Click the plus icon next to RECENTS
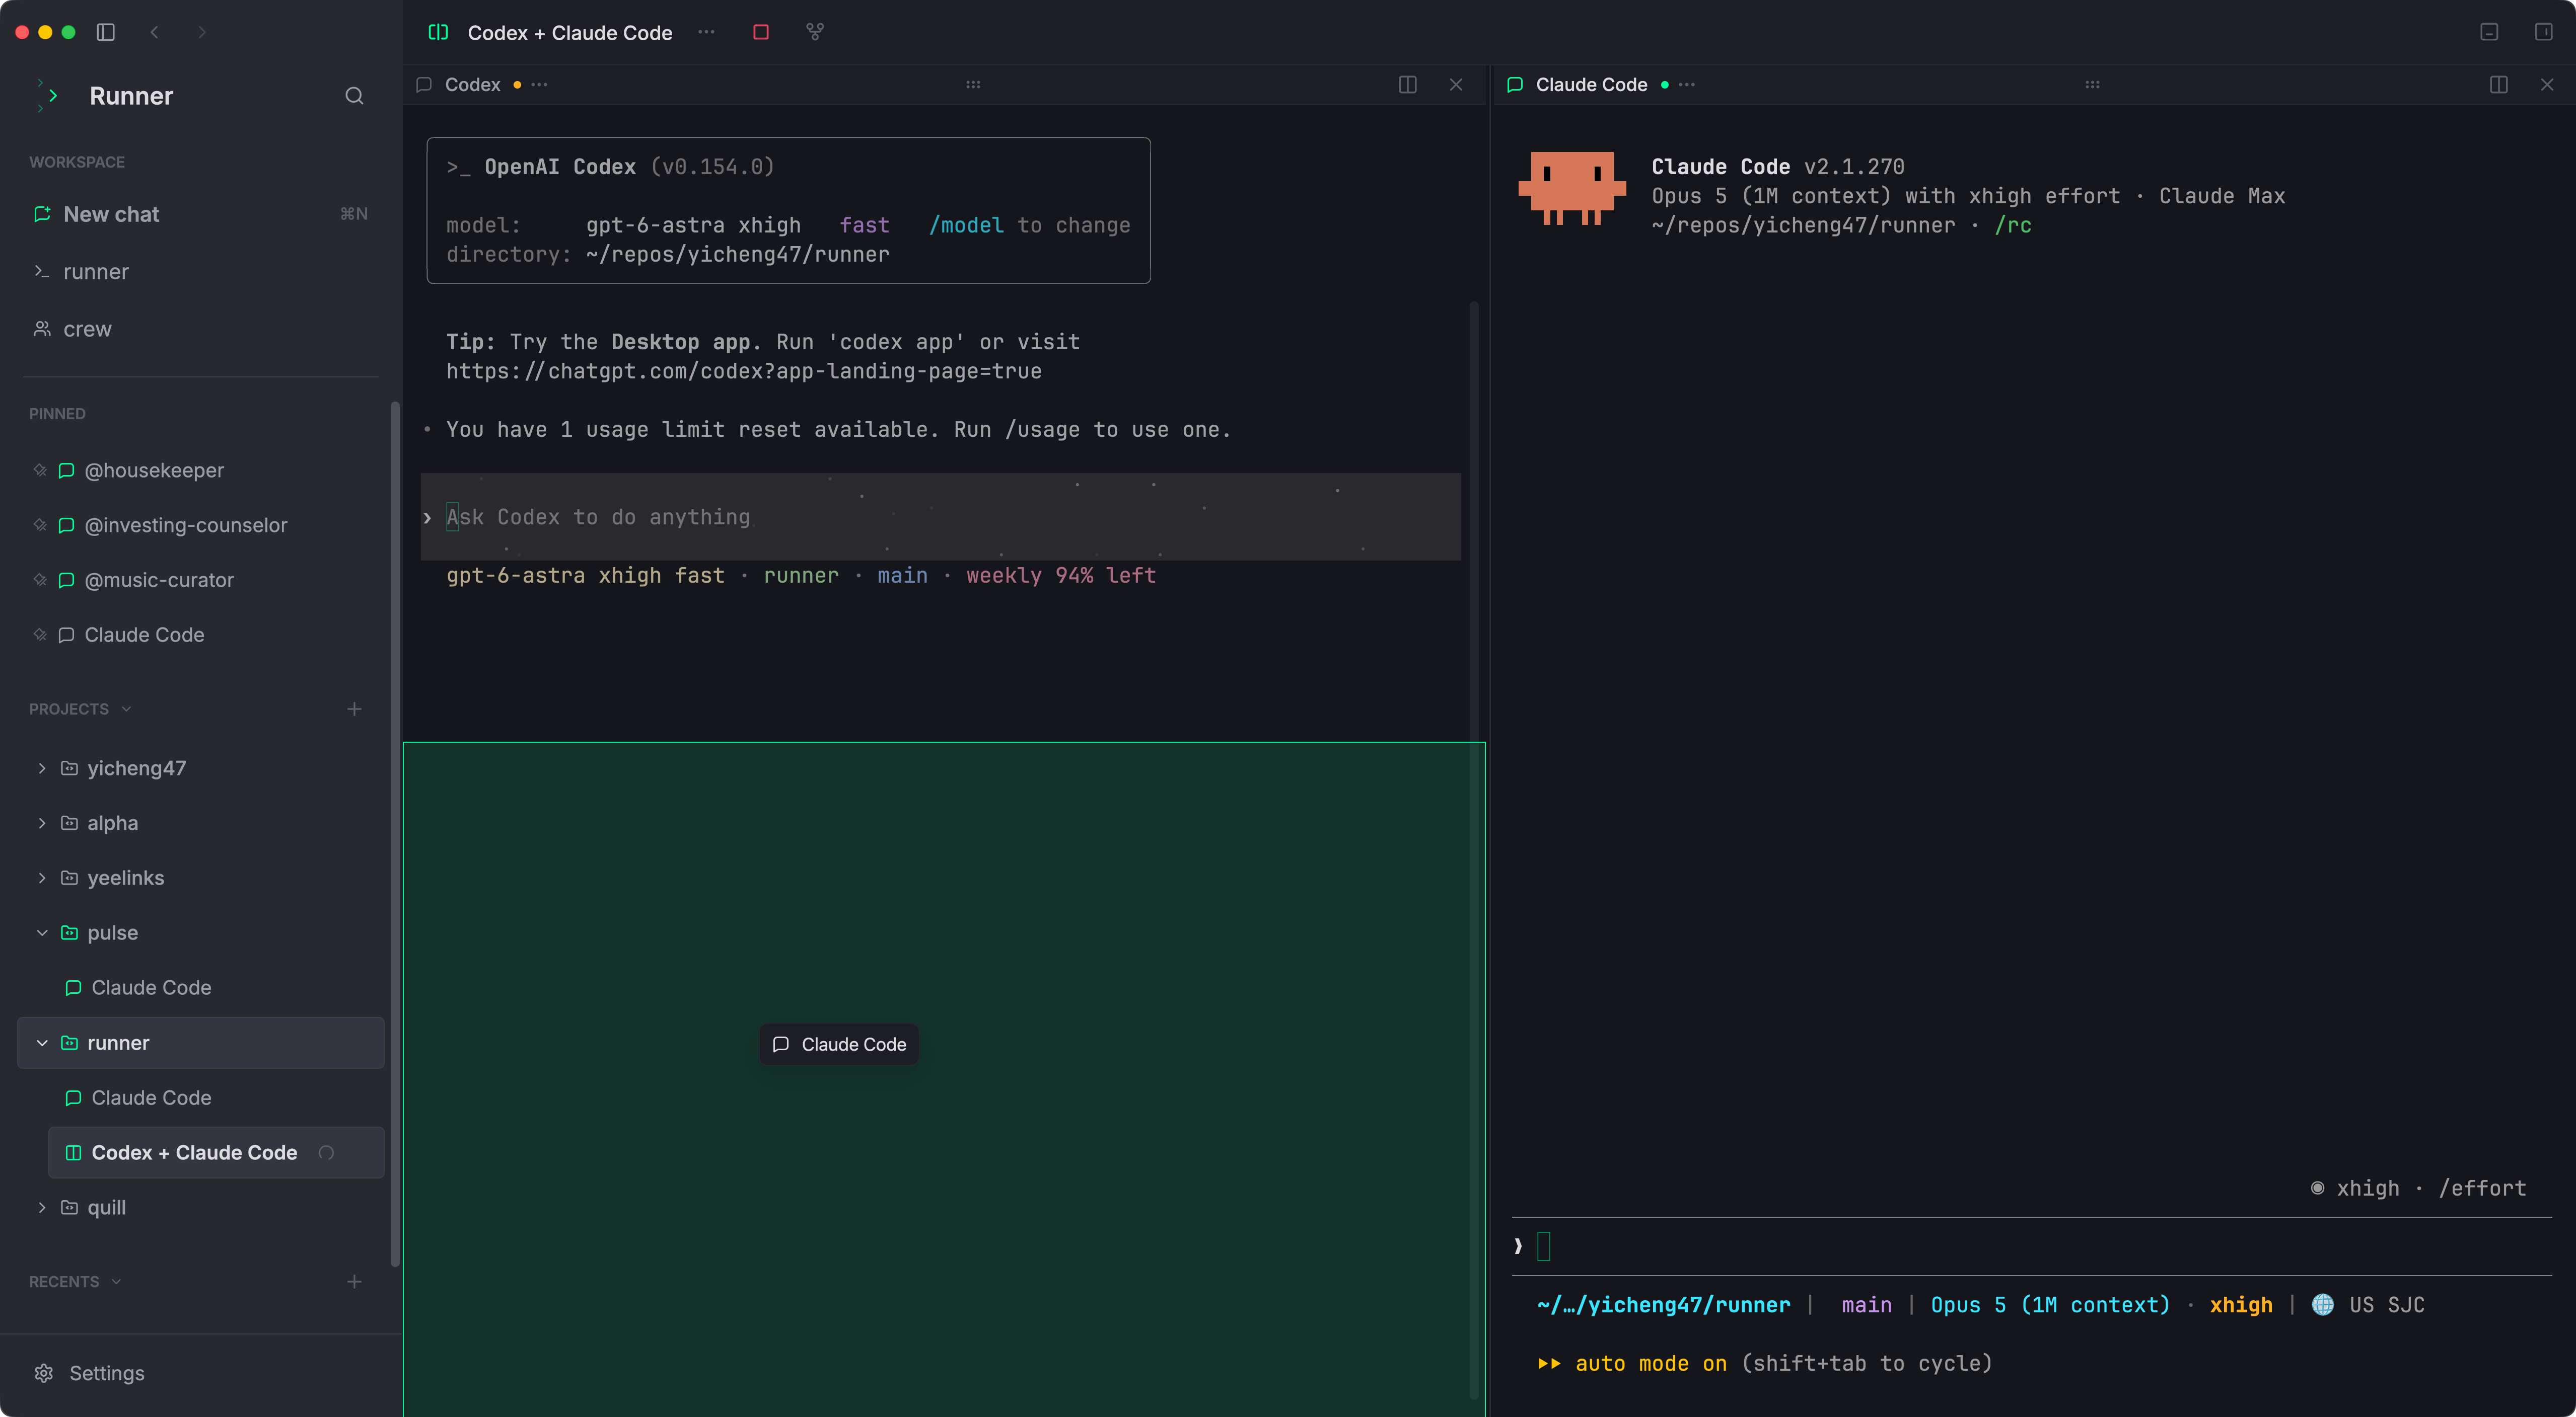 (x=354, y=1281)
